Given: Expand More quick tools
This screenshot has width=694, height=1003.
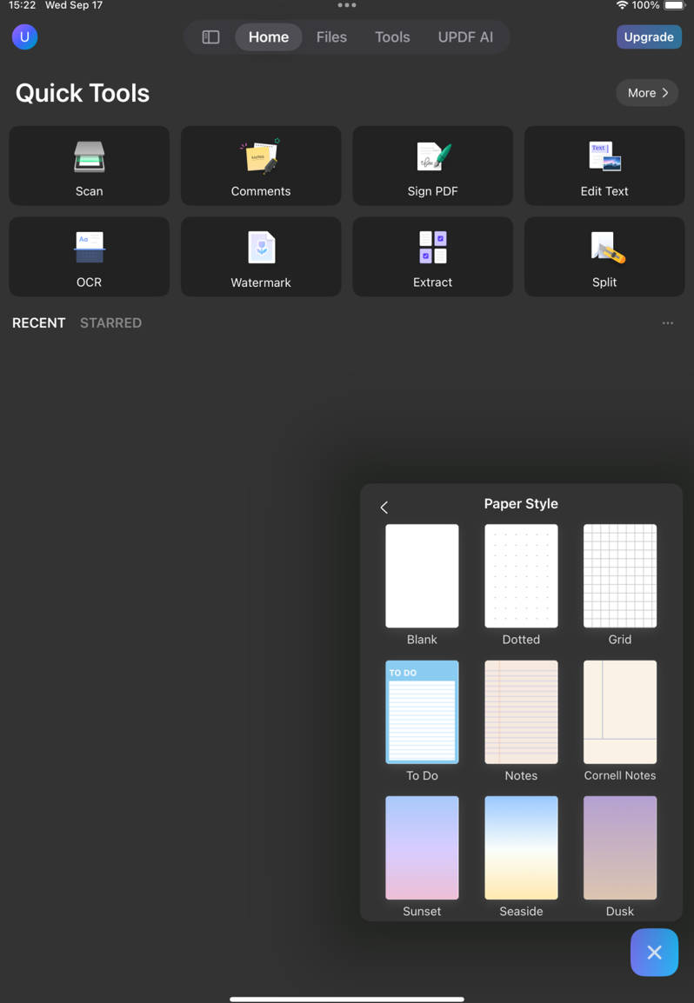Looking at the screenshot, I should coord(647,93).
